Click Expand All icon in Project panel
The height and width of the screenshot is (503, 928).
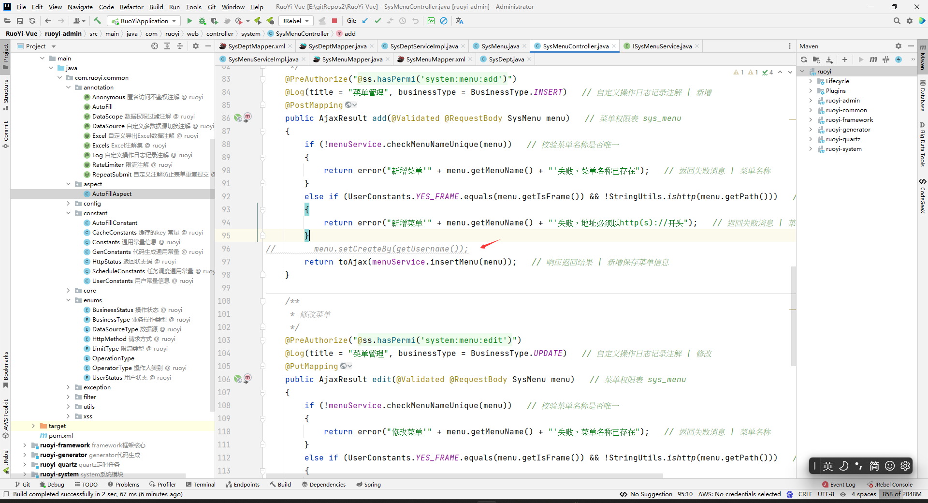(167, 46)
